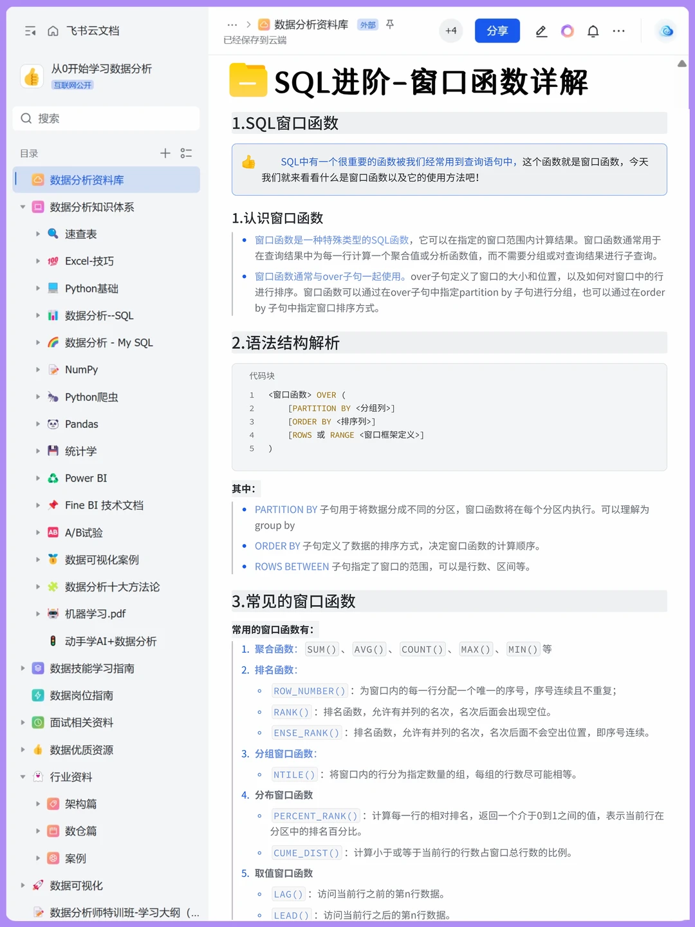This screenshot has width=695, height=927.
Task: Expand the Python基础 section in the sidebar
Action: click(39, 288)
